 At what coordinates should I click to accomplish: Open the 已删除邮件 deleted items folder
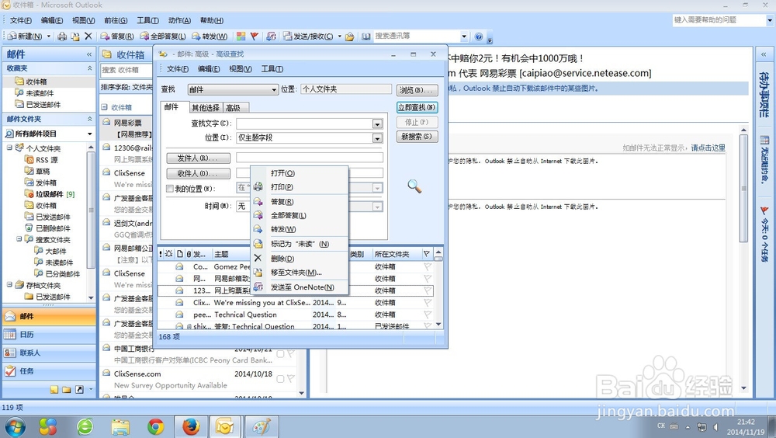coord(48,228)
